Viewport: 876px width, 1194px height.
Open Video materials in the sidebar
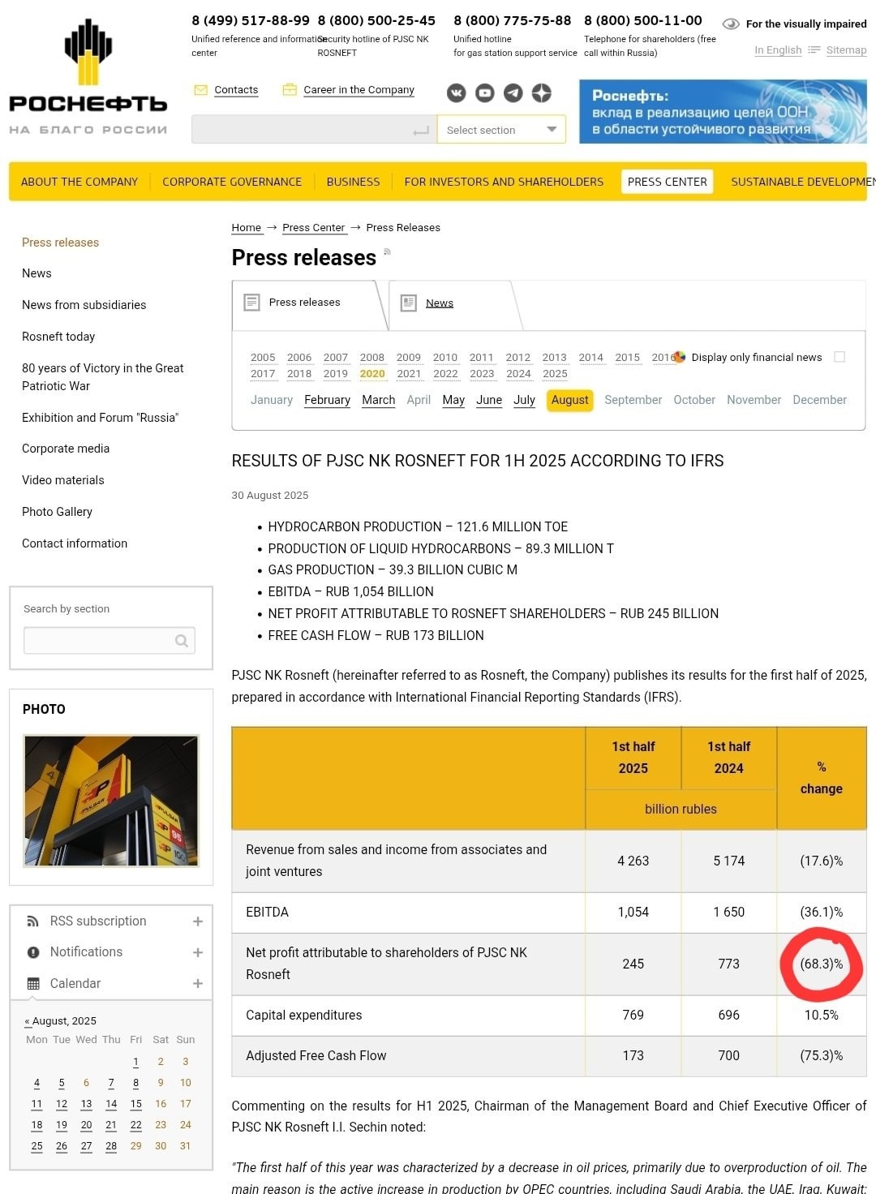63,480
